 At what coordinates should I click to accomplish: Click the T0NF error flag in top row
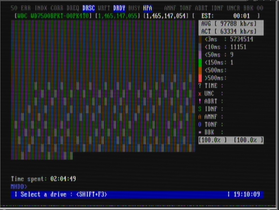point(185,8)
